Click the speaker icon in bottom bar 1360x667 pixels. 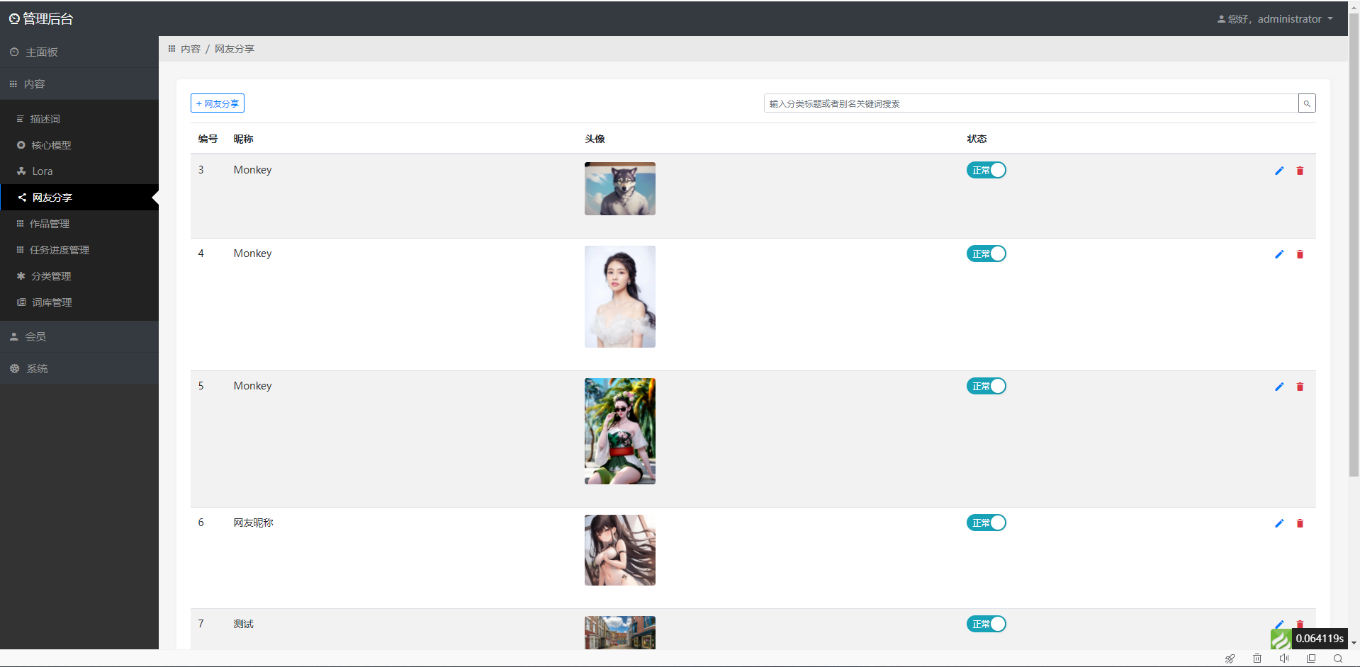pos(1284,659)
